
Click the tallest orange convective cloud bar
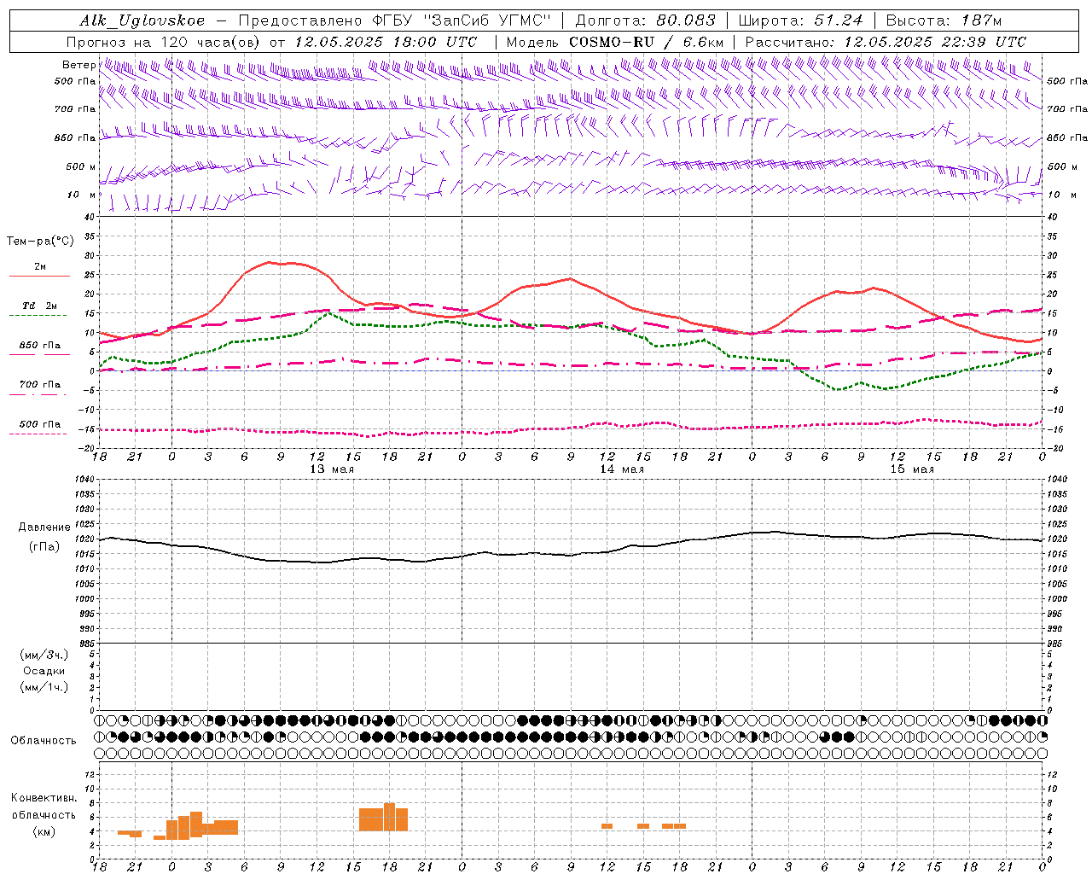coord(390,817)
